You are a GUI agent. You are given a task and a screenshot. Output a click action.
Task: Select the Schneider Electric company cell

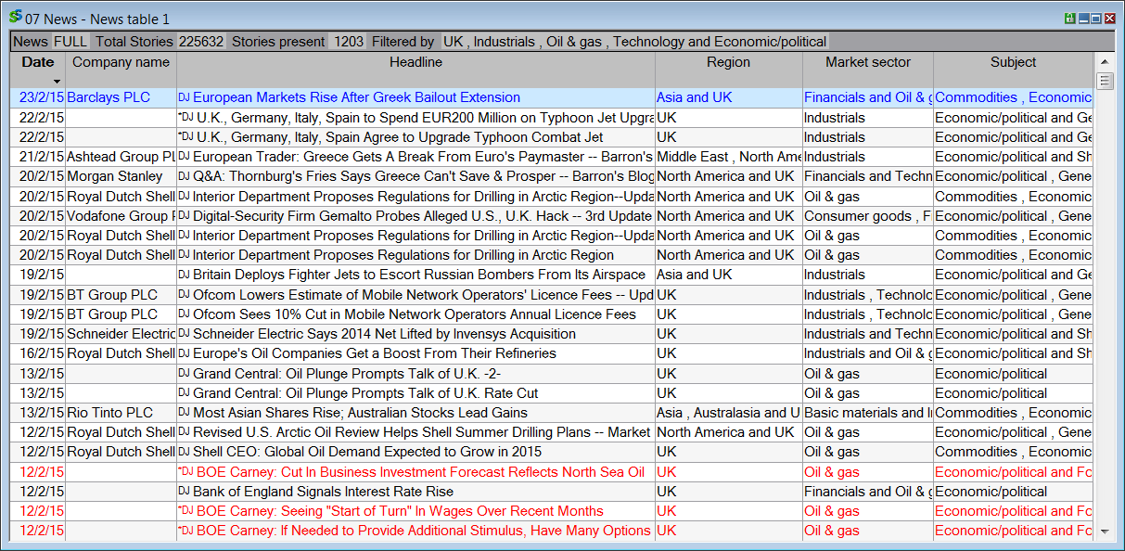(x=121, y=334)
